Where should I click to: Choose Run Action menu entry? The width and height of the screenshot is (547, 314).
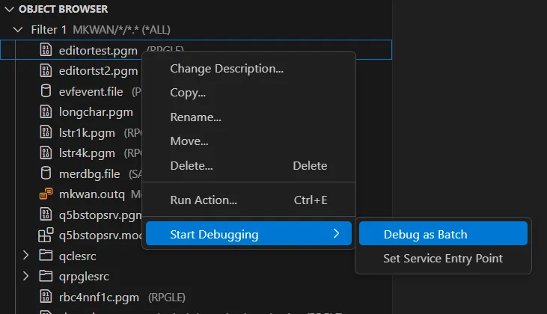[204, 200]
